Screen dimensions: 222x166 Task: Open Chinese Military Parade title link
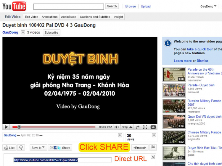[204, 132]
